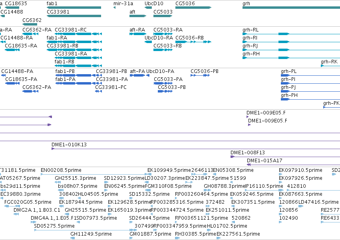This screenshot has height=240, width=340.
Task: Click protein CG6362-PA
Action: 30,91
